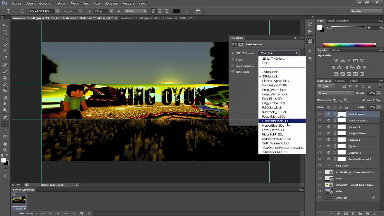Hide the King Oyun text layer

(319, 165)
